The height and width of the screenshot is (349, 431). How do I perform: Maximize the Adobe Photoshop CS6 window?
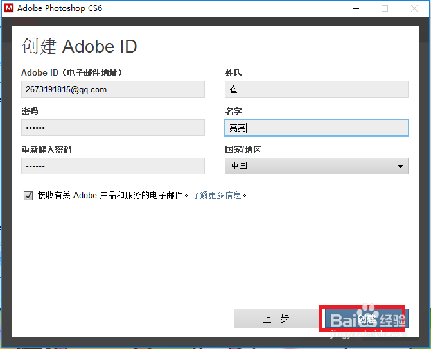(x=385, y=8)
